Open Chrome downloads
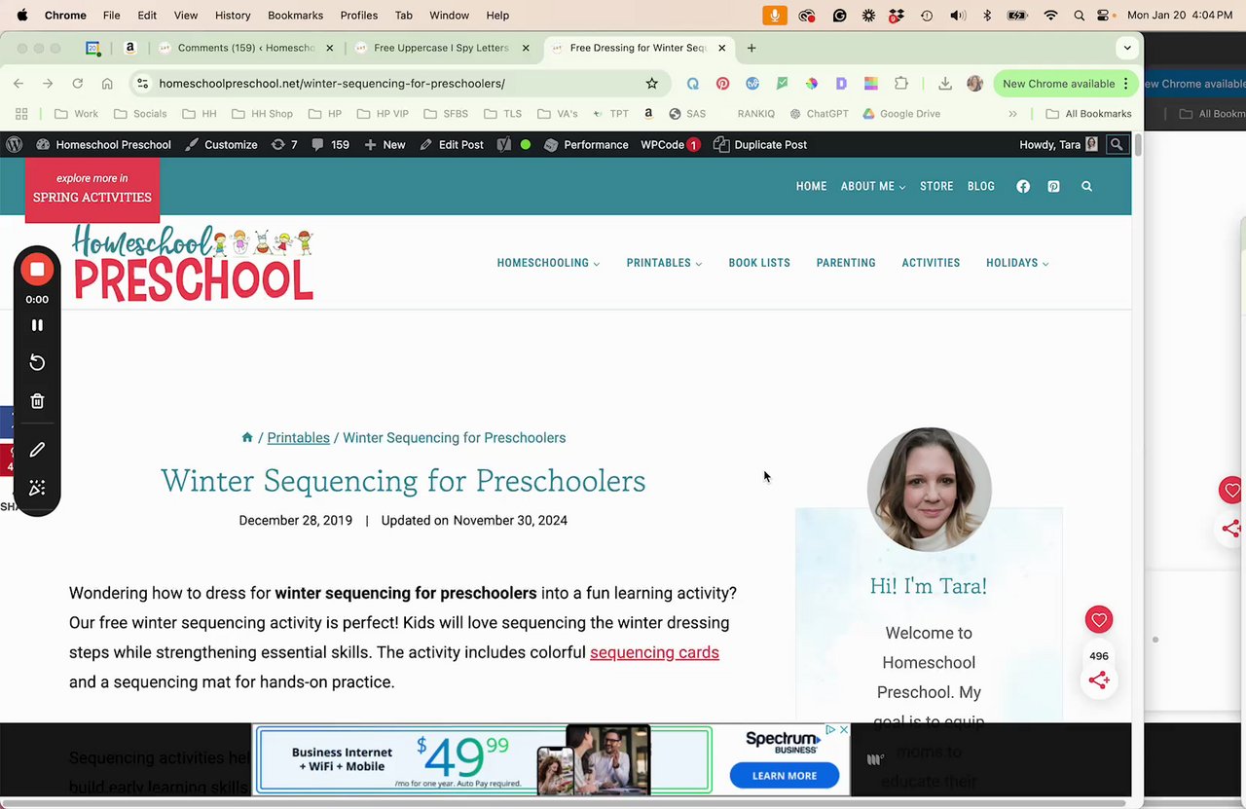Screen dimensions: 1246x809 click(x=944, y=84)
